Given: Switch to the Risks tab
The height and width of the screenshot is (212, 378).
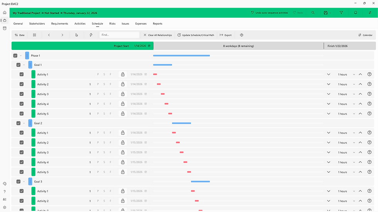Looking at the screenshot, I should point(112,23).
